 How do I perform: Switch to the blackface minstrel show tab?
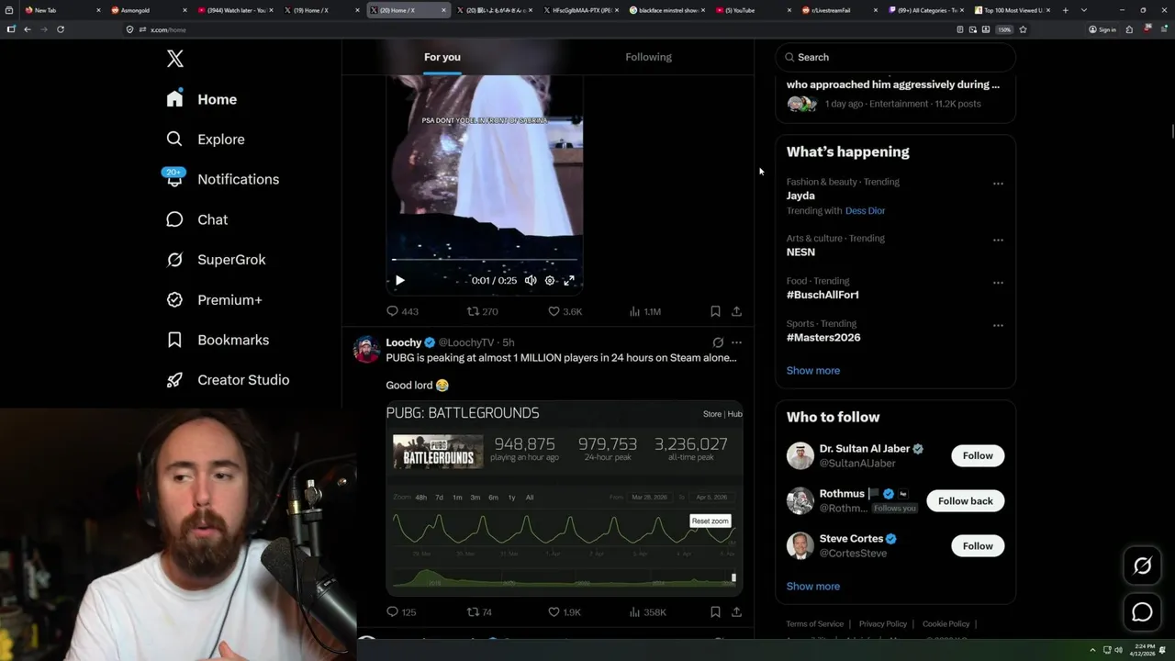point(666,10)
